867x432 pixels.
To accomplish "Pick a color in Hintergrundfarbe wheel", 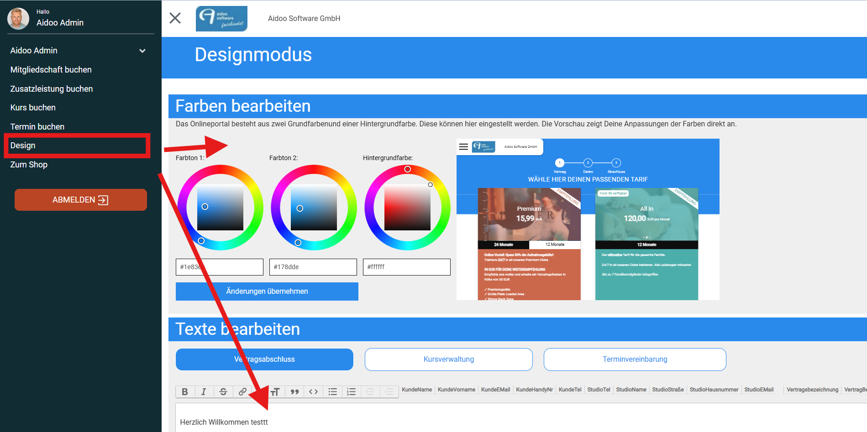I will point(408,207).
